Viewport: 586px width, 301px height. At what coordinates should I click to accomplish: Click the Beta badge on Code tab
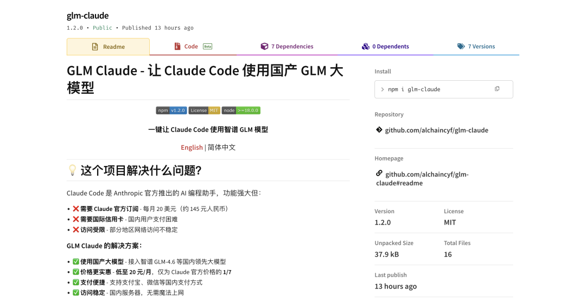207,46
